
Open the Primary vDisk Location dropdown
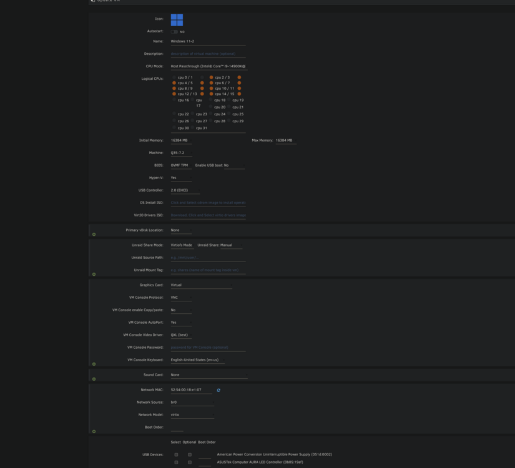[x=181, y=230]
